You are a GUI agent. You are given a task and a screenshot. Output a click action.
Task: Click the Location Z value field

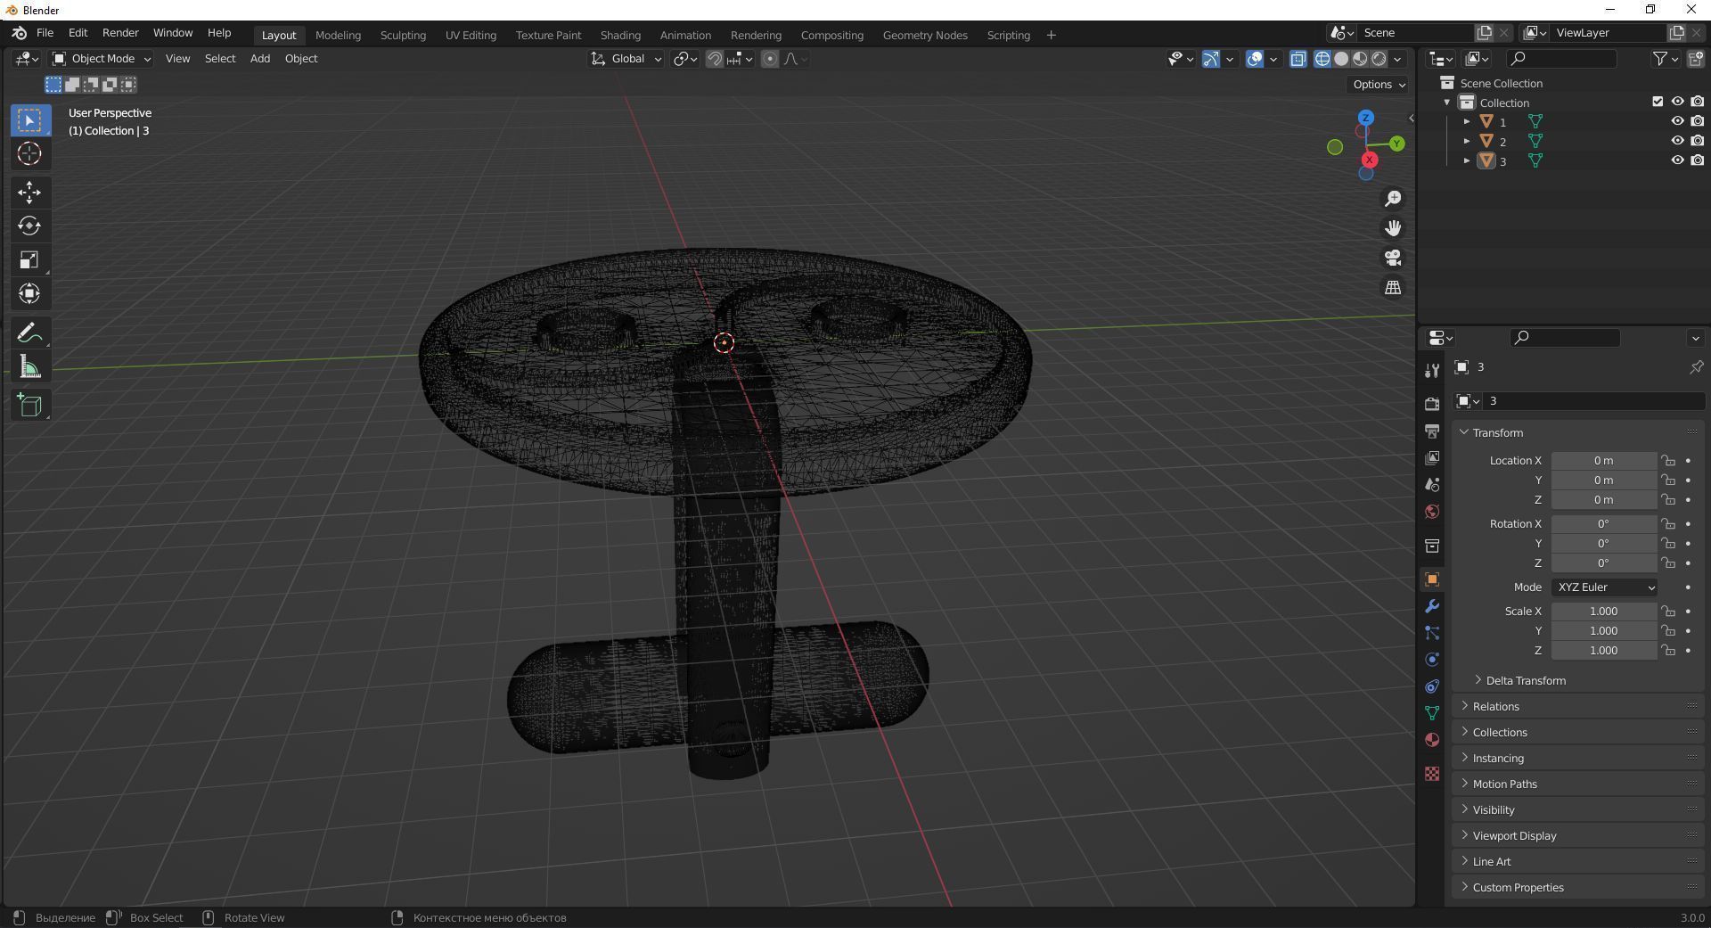tap(1603, 500)
